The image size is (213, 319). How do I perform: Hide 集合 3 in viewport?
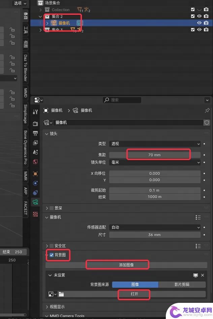pos(200,30)
